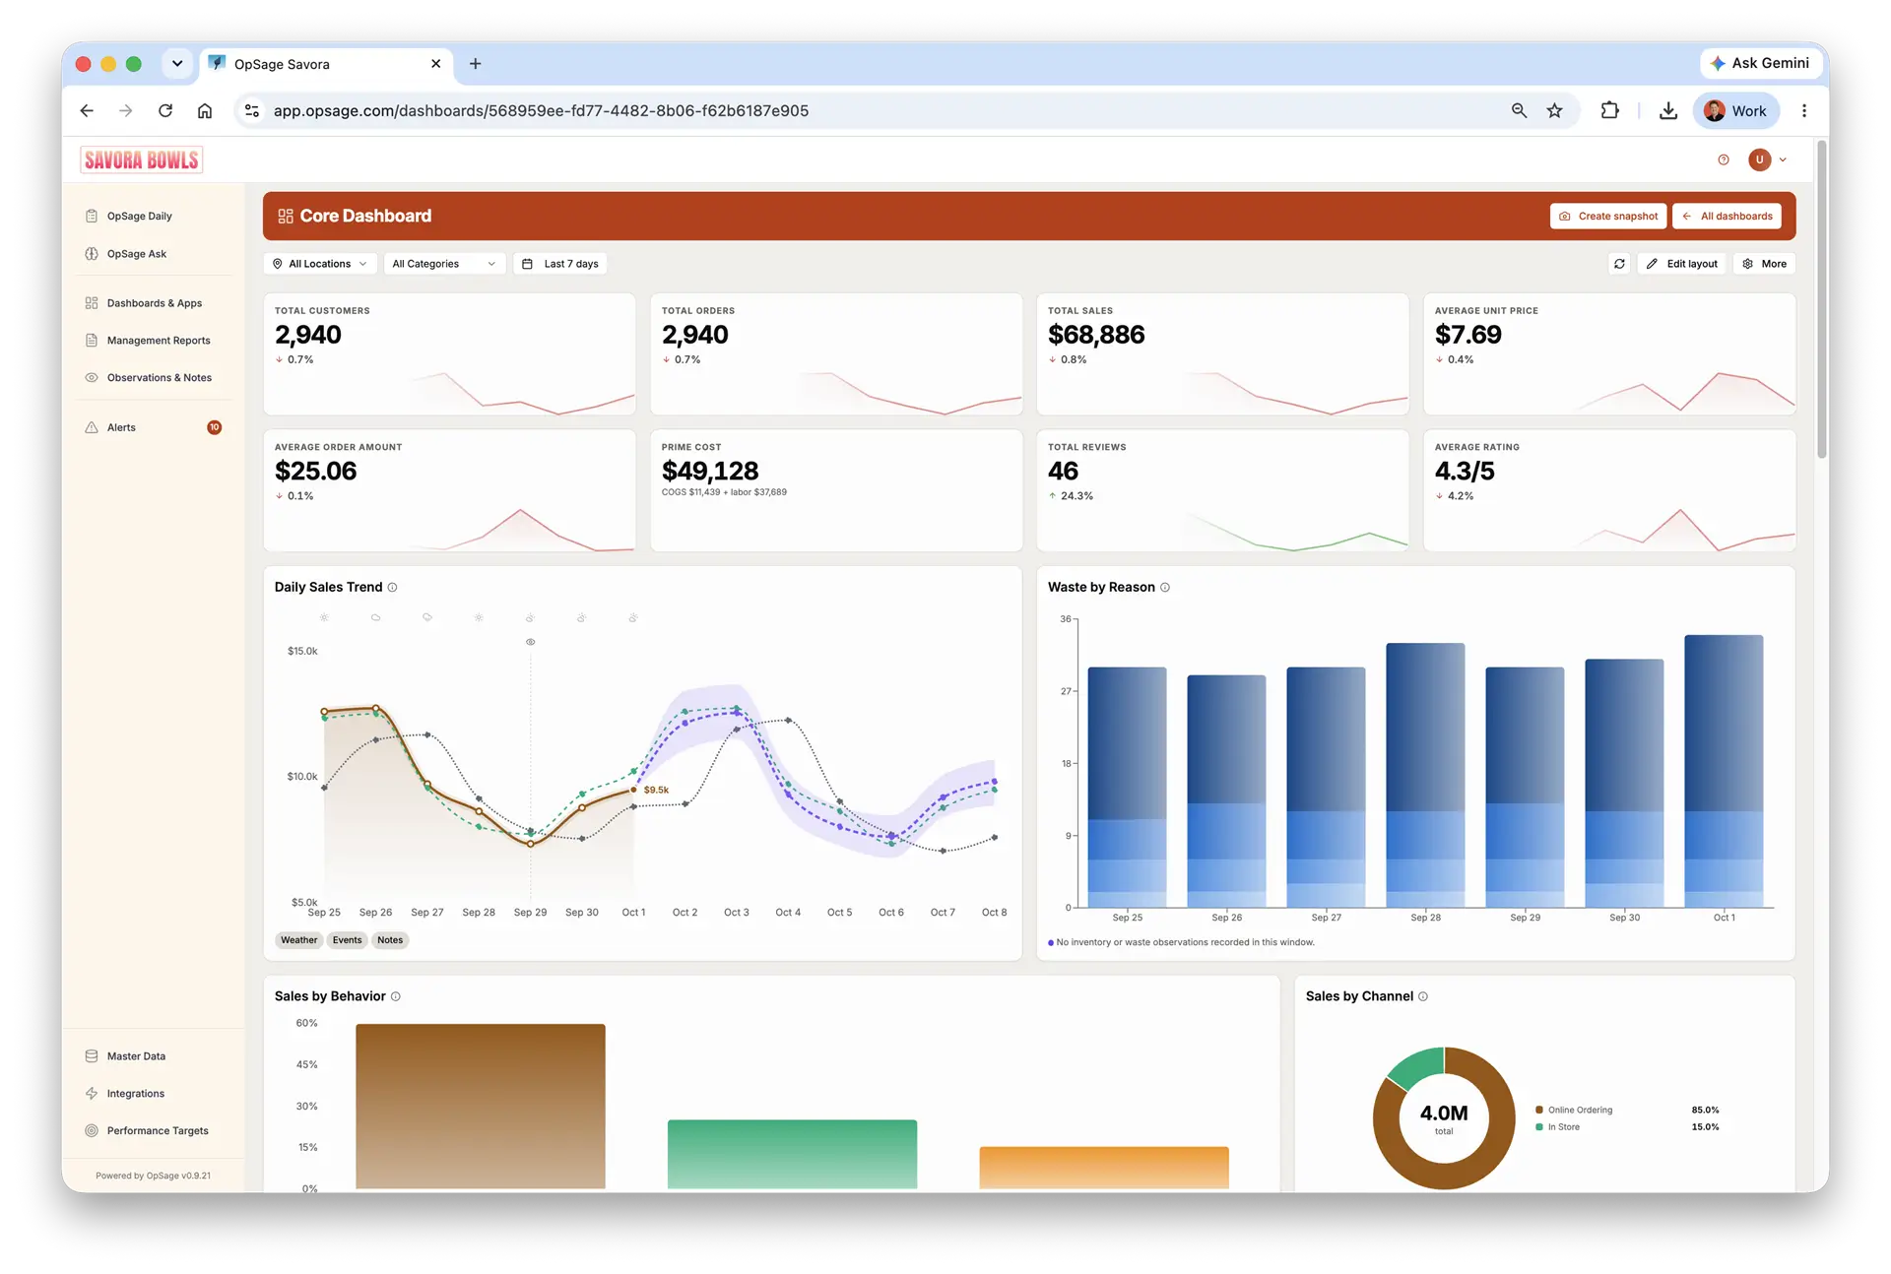Click the address bar URL
This screenshot has height=1274, width=1891.
point(541,110)
